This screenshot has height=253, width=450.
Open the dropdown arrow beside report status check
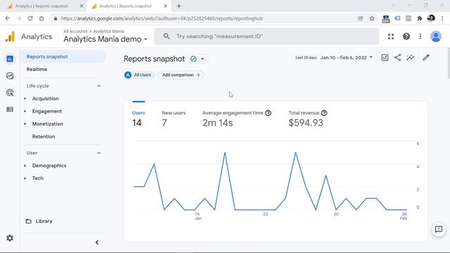tap(202, 59)
